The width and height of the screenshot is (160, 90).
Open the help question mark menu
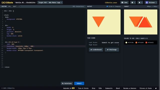coord(133,2)
